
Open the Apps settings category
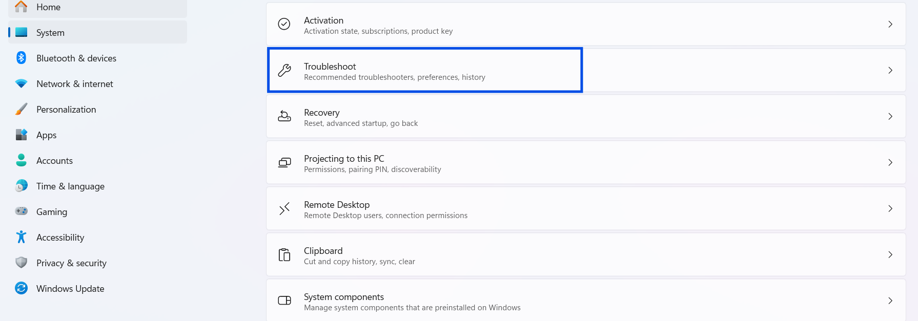pos(47,135)
